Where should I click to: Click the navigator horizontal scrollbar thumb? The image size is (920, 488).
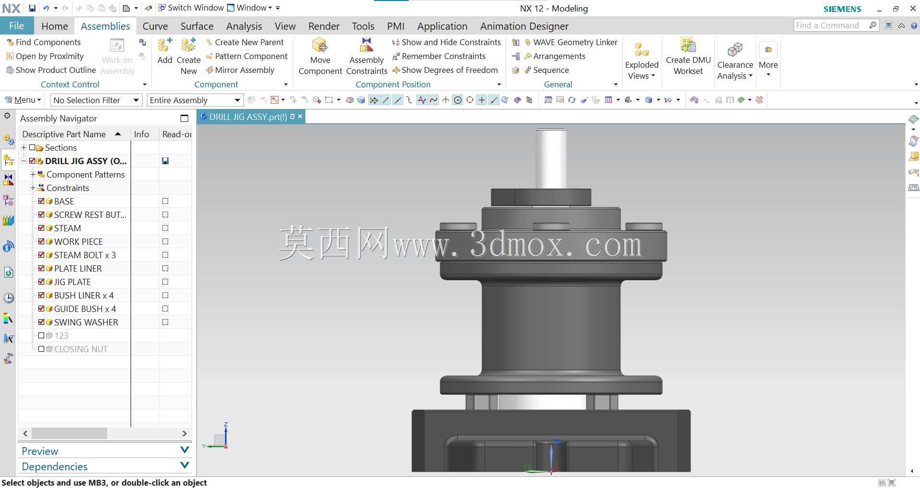pyautogui.click(x=70, y=433)
